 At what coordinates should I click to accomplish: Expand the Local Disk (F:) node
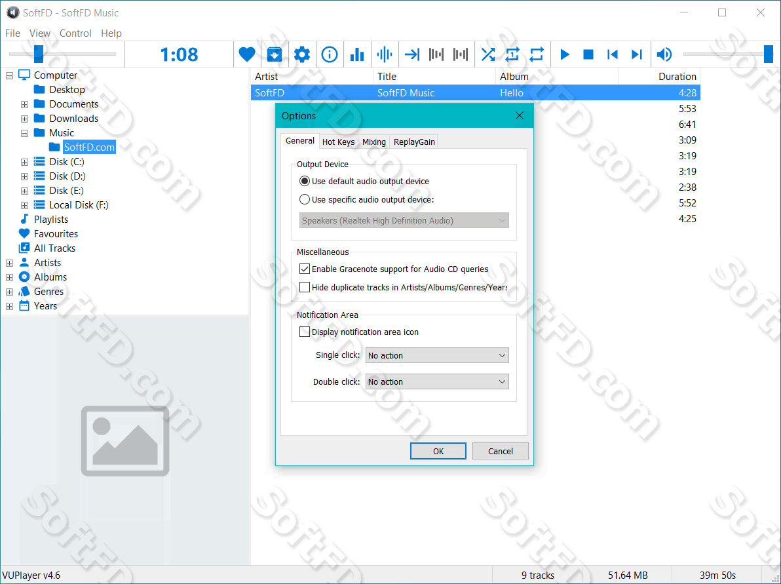coord(24,205)
